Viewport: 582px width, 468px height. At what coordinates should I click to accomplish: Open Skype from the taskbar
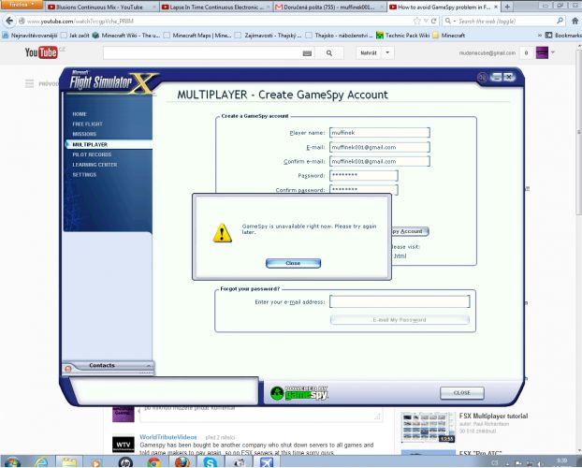tap(211, 462)
